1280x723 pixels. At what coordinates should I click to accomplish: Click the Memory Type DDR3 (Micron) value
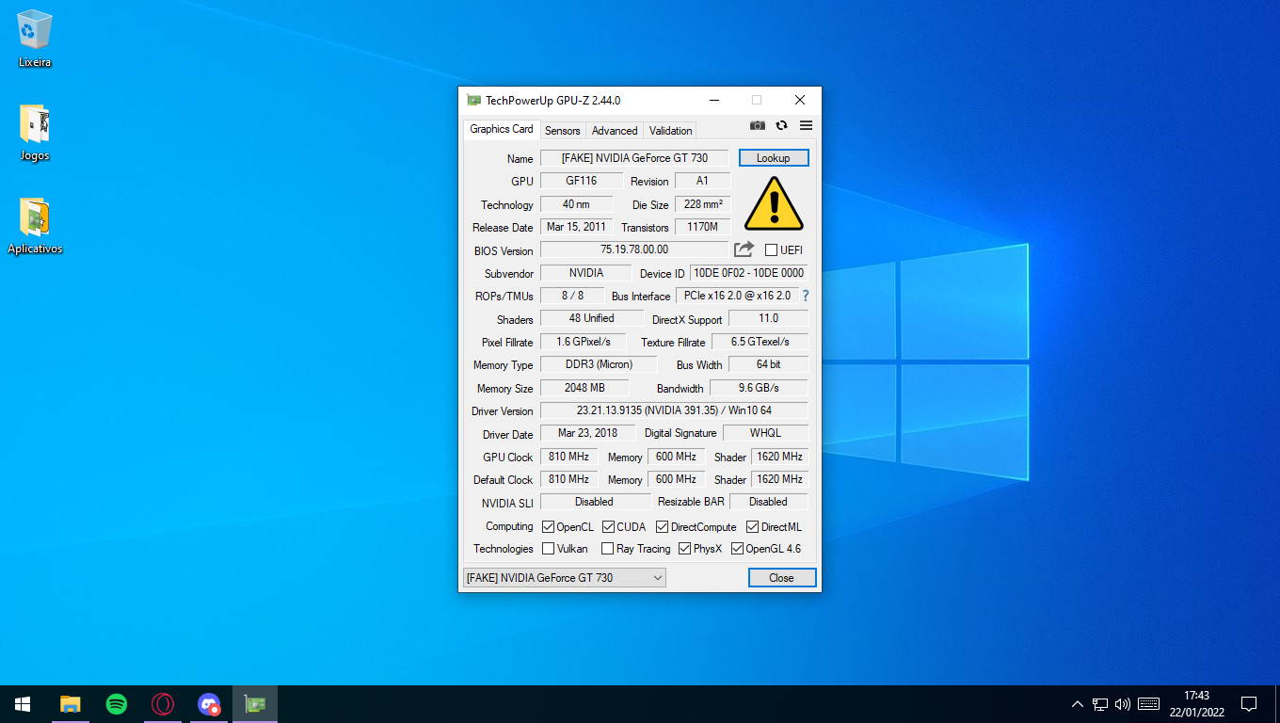(x=599, y=364)
